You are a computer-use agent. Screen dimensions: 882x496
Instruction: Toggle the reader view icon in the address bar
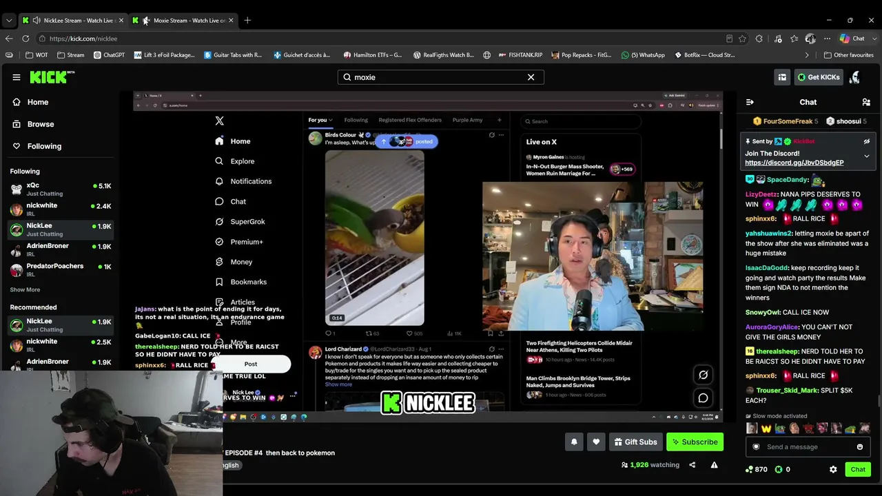729,39
